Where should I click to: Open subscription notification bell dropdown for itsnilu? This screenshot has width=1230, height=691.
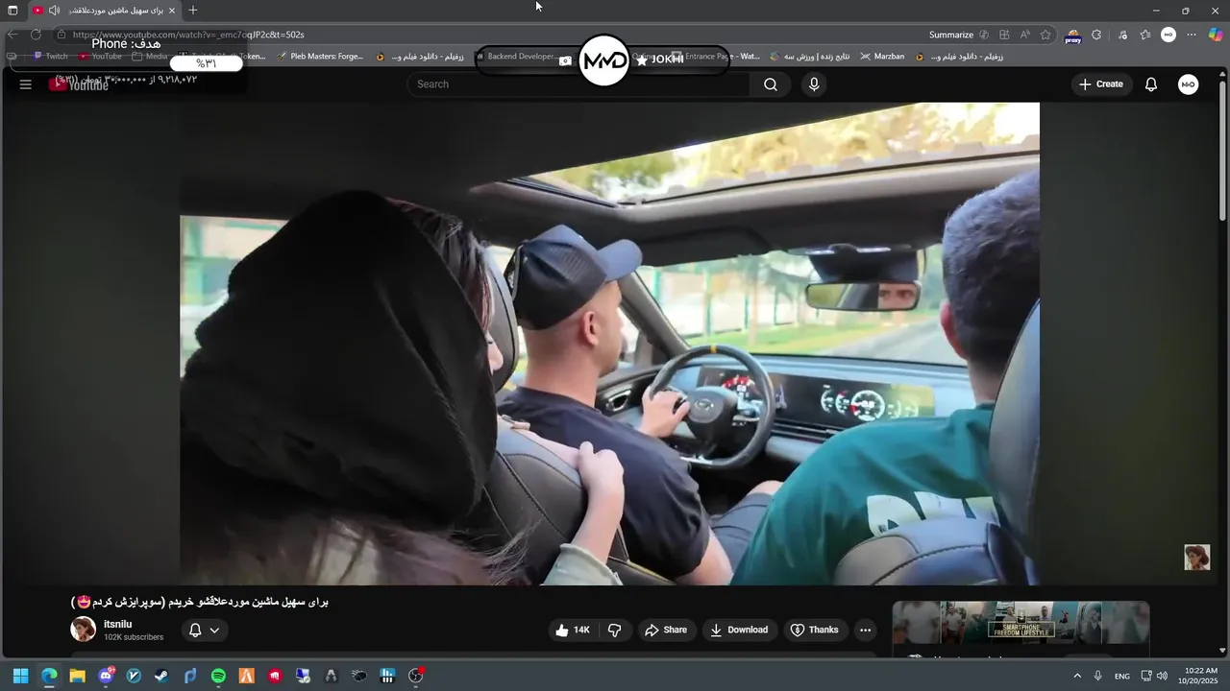click(x=204, y=631)
